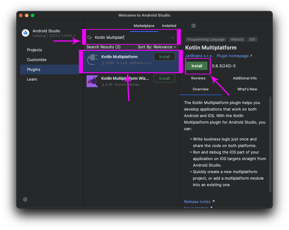The height and width of the screenshot is (230, 289).
Task: Install Kotlin Multiplatform Wizard plugin
Action: 165,78
